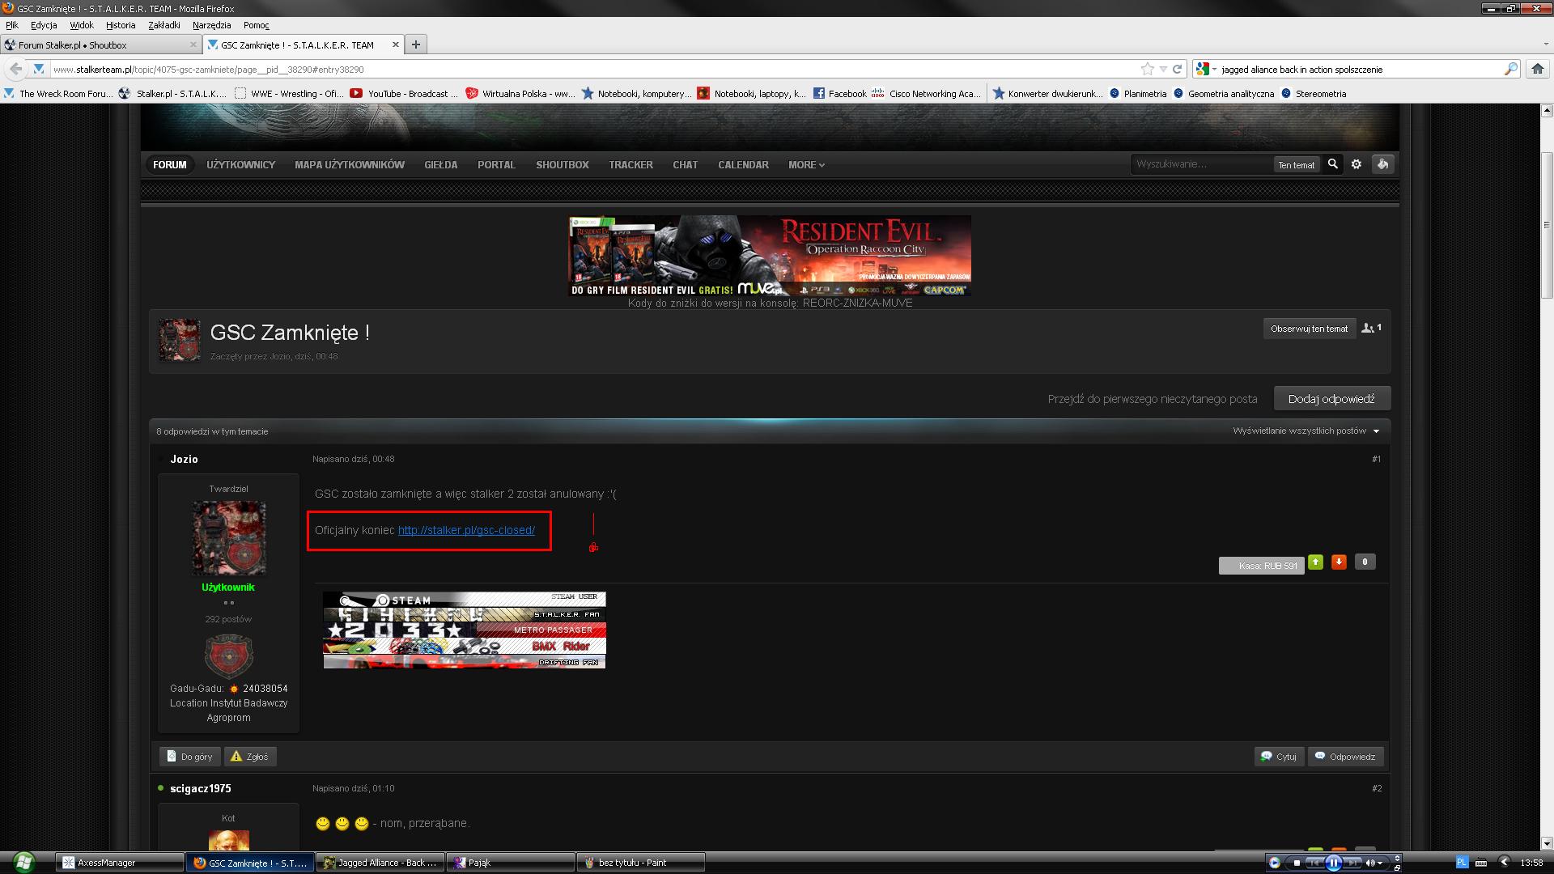Mute the taskbar media player volume

pos(1370,863)
